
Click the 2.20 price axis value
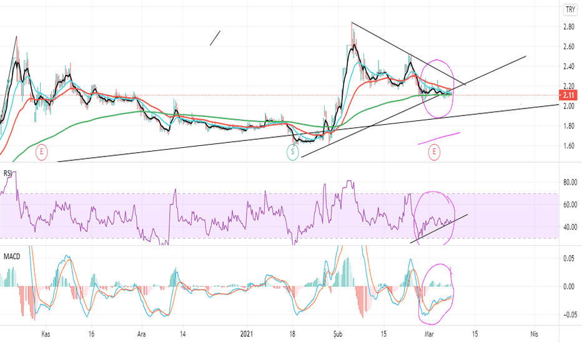tap(569, 86)
